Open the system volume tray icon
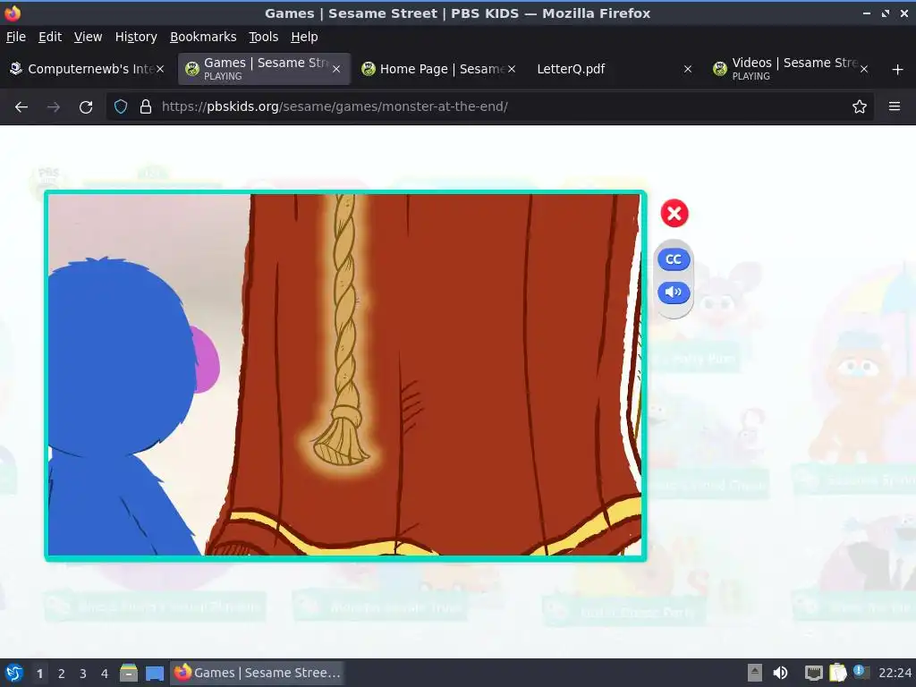Screen dimensions: 916x687 pos(780,673)
